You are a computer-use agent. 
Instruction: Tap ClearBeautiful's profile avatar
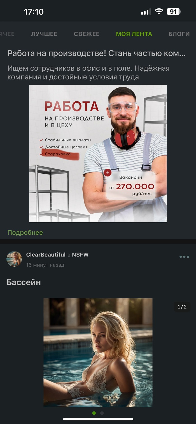14,259
